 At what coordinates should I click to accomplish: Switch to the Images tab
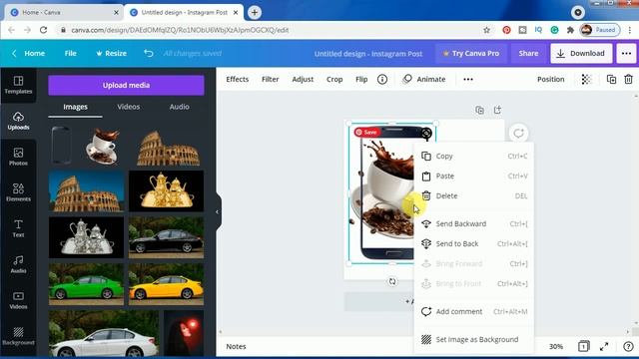(x=75, y=107)
